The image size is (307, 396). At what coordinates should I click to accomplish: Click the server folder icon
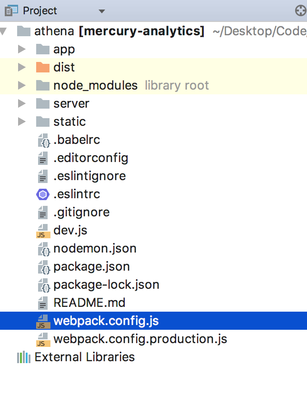coord(43,103)
